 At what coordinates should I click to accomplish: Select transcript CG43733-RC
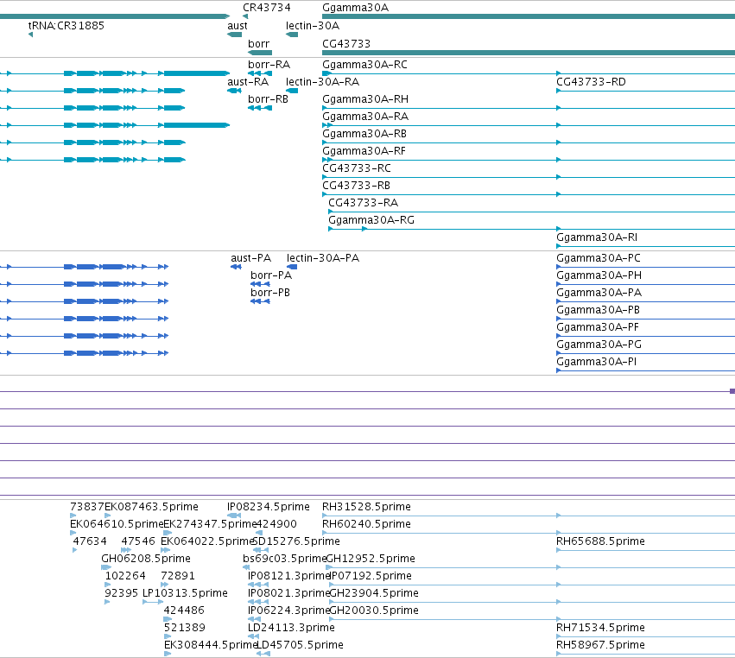click(x=356, y=168)
